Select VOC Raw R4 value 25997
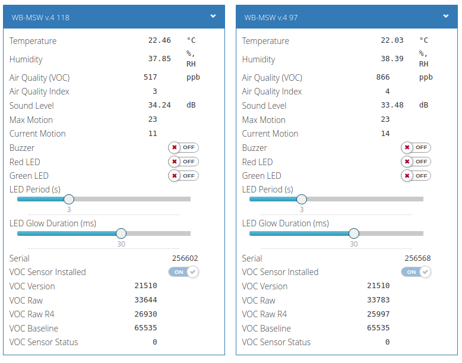Screen dimensions: 462x363 click(378, 314)
